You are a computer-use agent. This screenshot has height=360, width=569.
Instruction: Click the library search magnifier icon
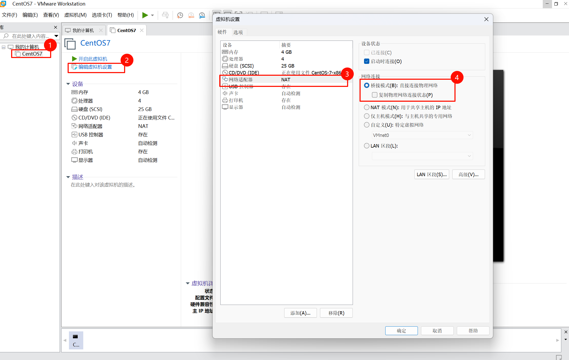click(x=6, y=36)
